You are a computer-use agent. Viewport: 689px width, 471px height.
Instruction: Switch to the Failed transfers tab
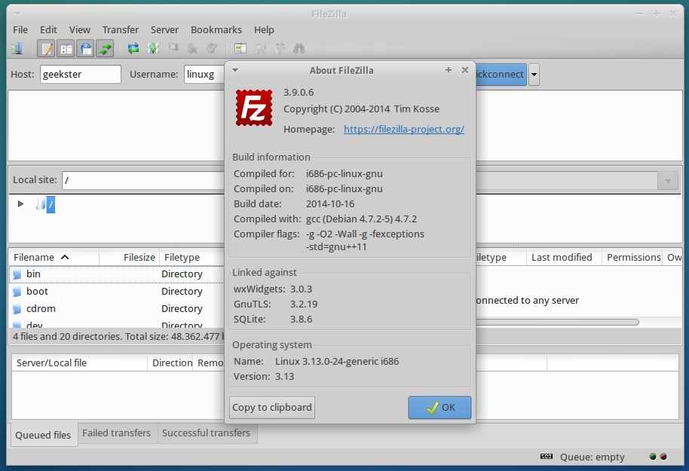point(116,433)
